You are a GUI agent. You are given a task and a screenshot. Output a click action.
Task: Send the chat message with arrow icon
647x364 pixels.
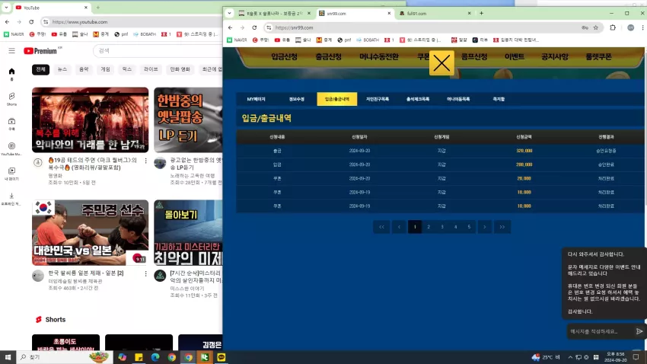(x=639, y=331)
